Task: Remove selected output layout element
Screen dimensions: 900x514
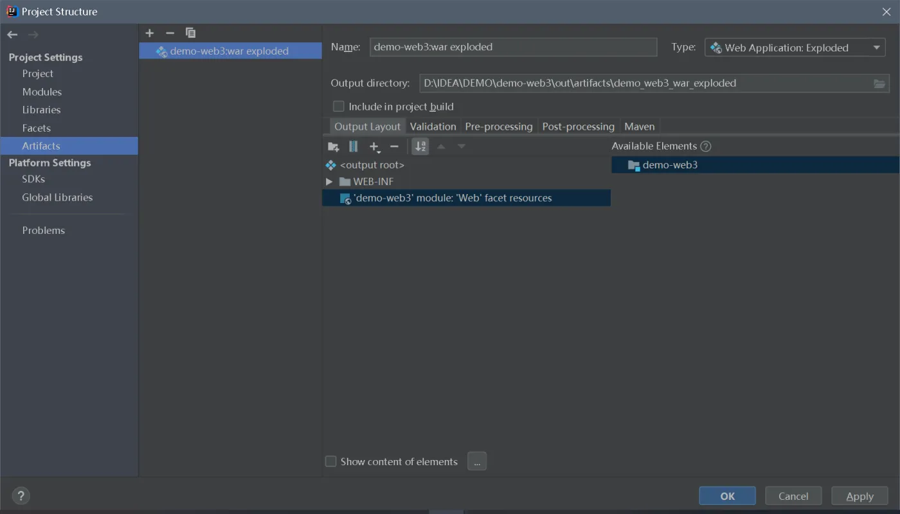Action: coord(395,146)
